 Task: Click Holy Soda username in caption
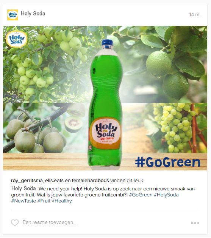tap(23, 189)
